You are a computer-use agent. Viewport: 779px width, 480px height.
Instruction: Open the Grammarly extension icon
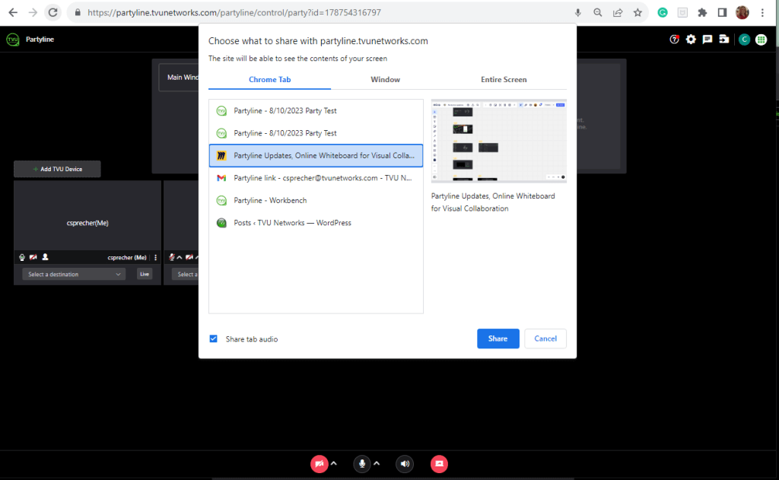[663, 12]
